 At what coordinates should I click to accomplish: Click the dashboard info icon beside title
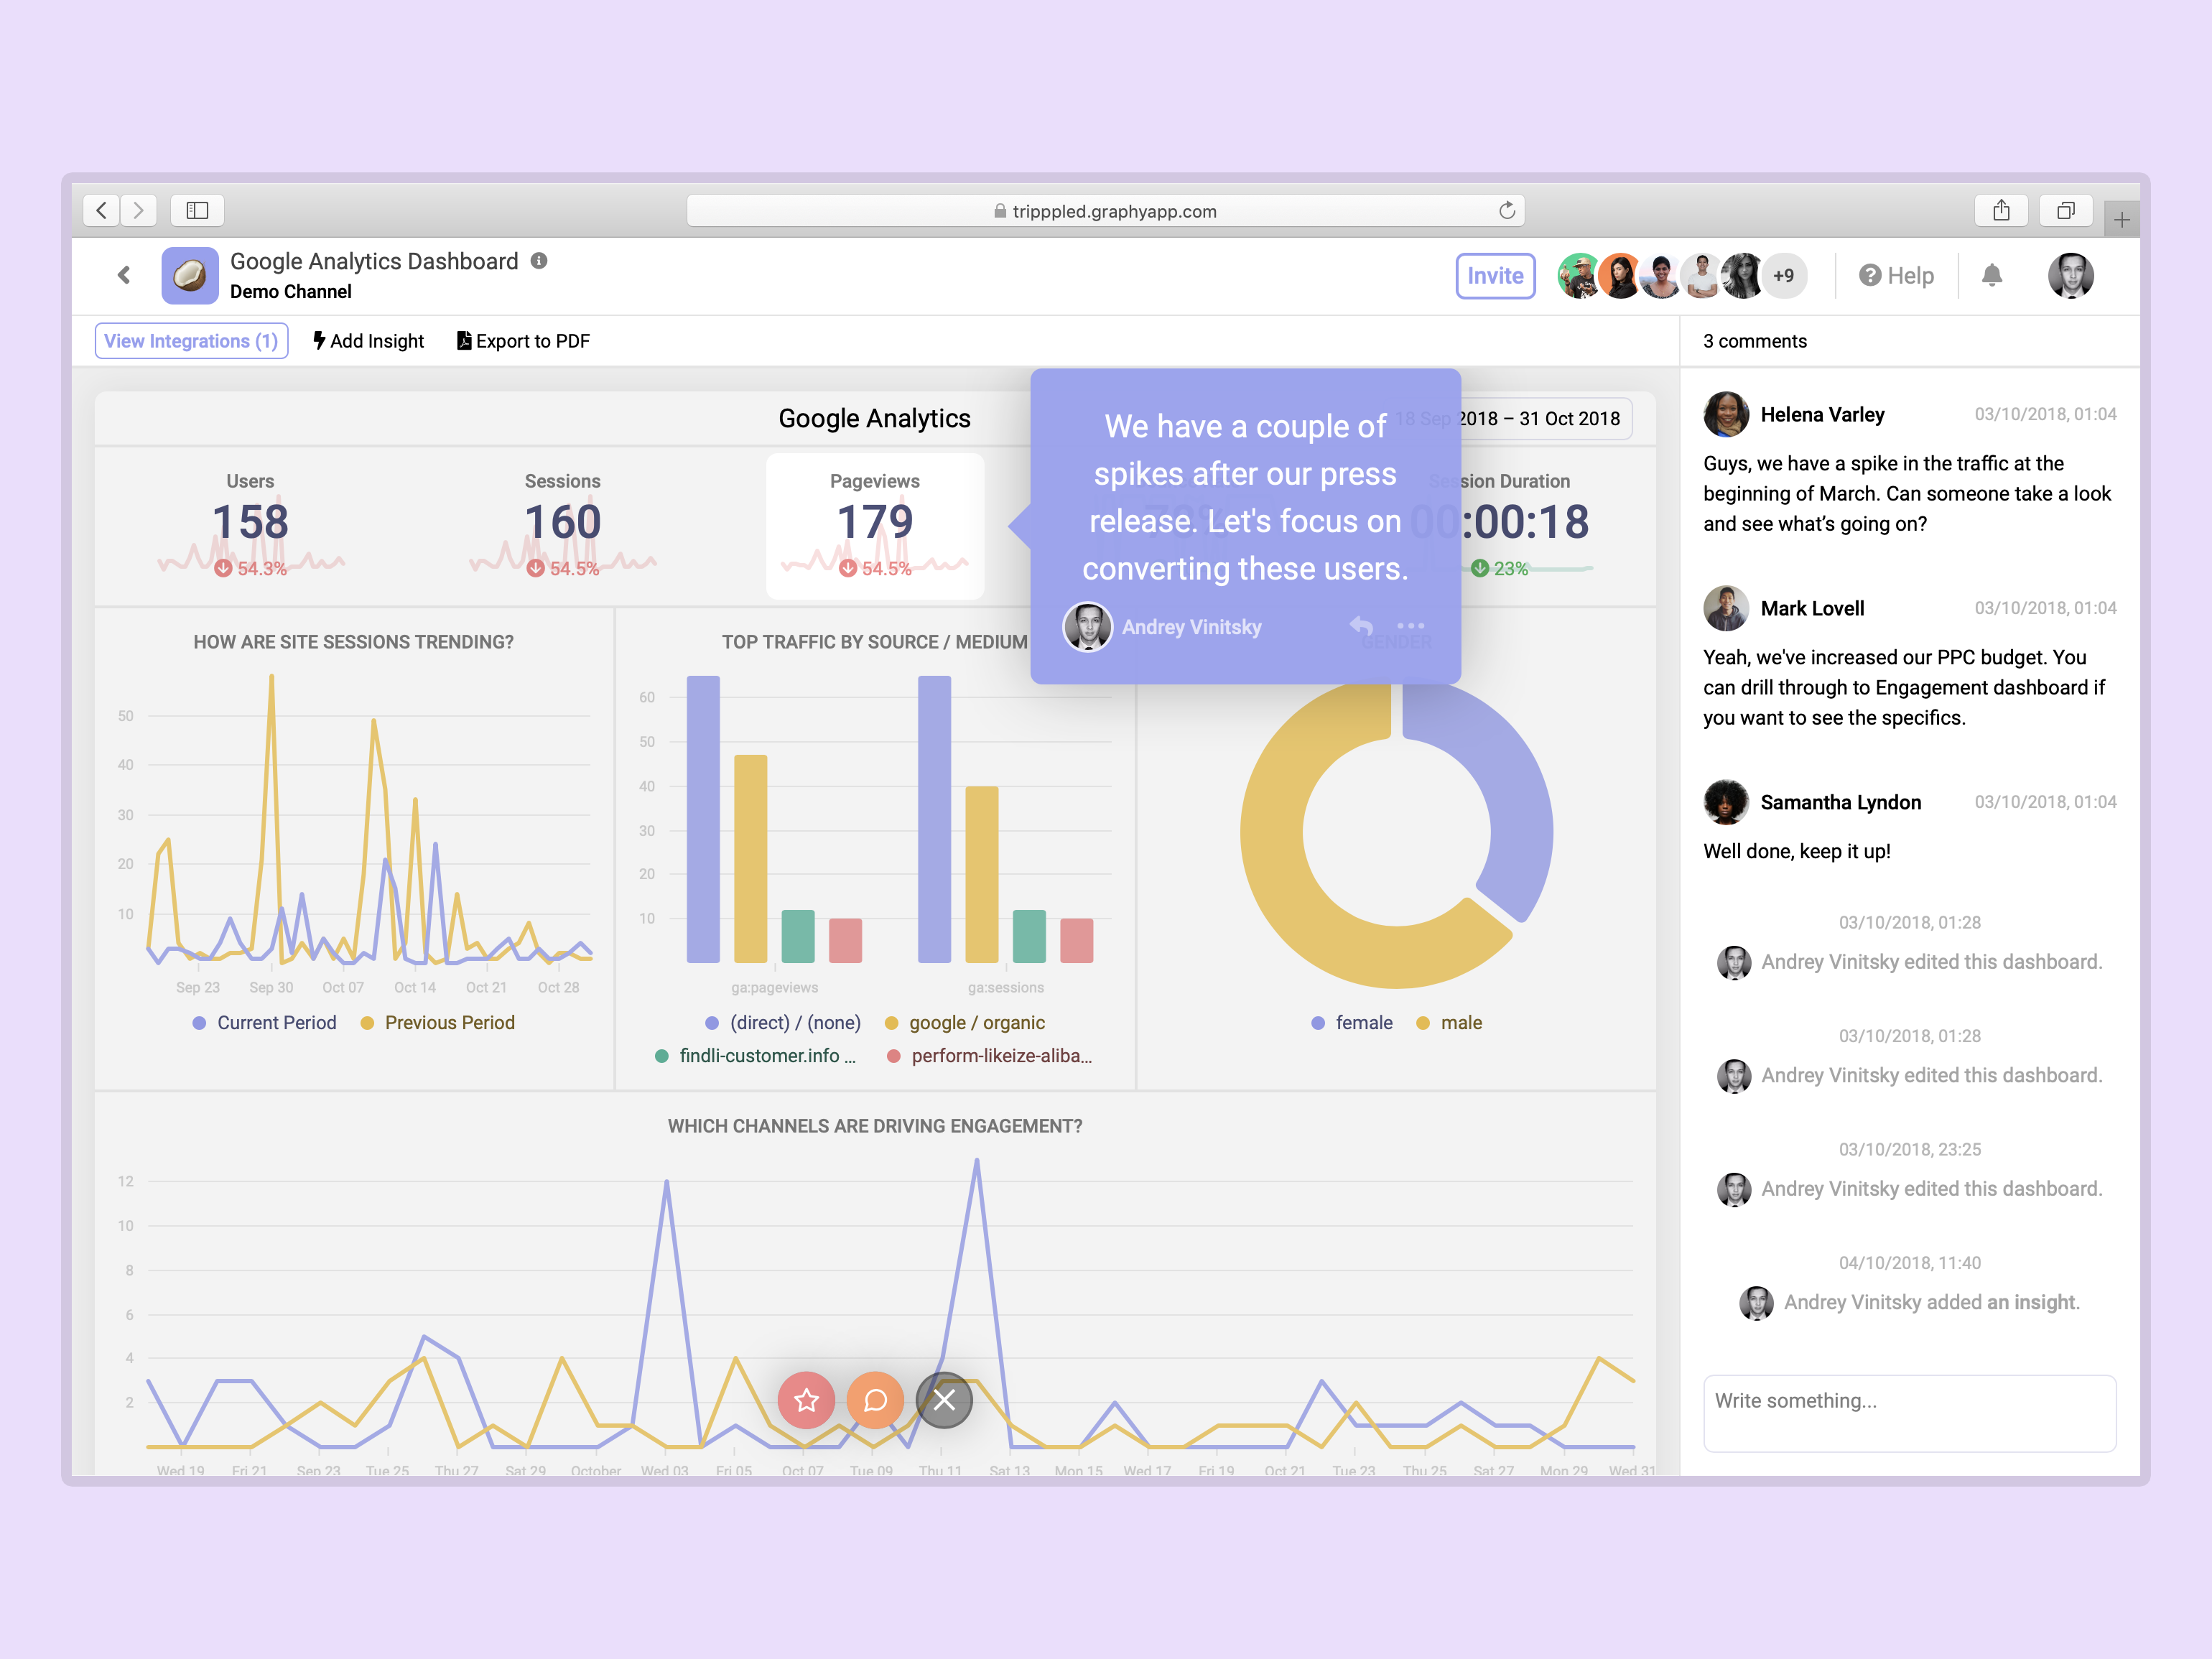tap(539, 261)
